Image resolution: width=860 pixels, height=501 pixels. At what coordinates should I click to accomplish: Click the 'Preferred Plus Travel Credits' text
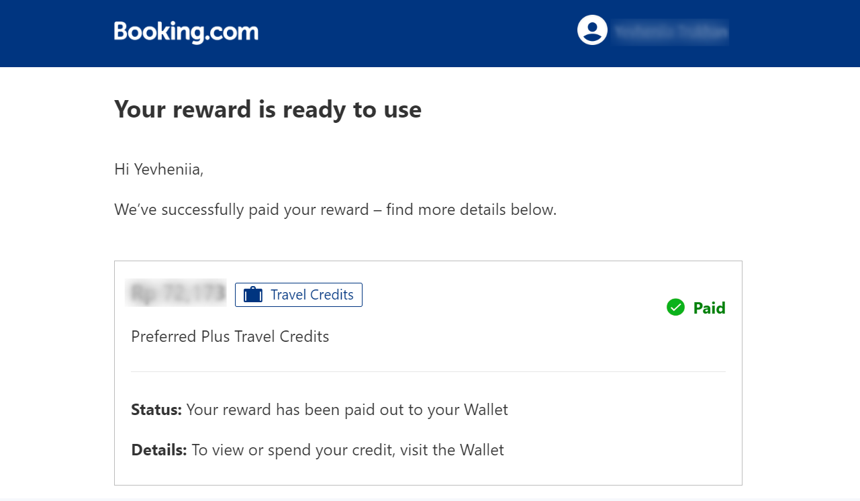point(230,336)
